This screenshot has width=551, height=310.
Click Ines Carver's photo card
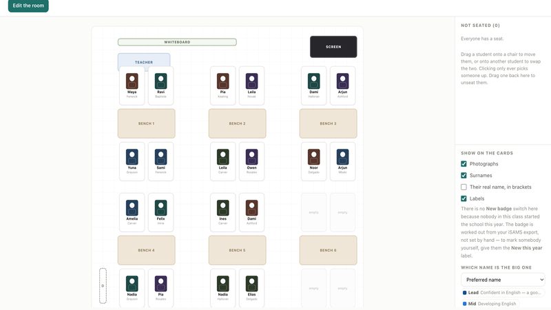222,212
